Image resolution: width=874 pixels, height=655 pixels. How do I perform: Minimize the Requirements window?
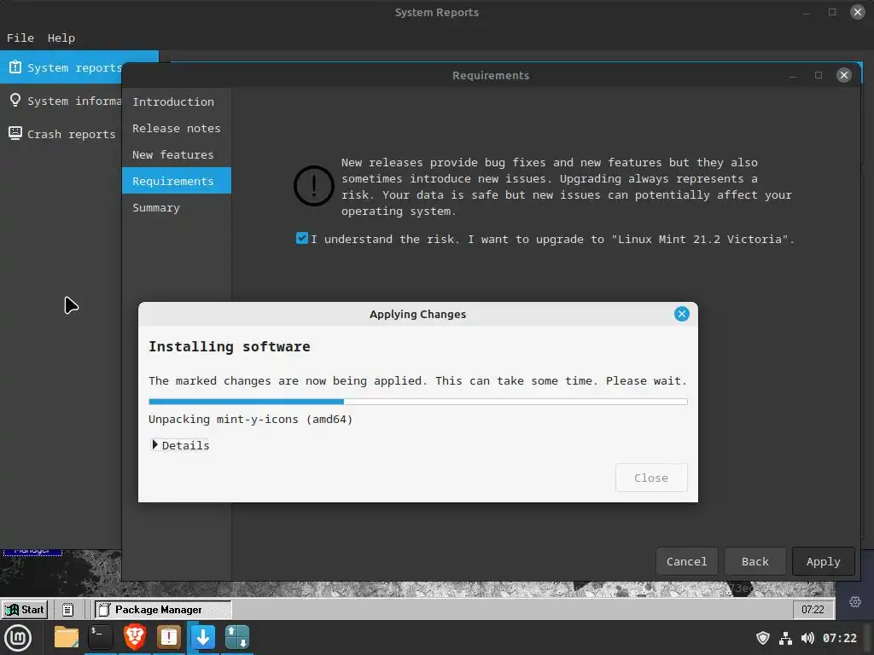793,76
